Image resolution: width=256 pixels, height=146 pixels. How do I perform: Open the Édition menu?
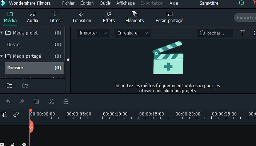coord(87,3)
